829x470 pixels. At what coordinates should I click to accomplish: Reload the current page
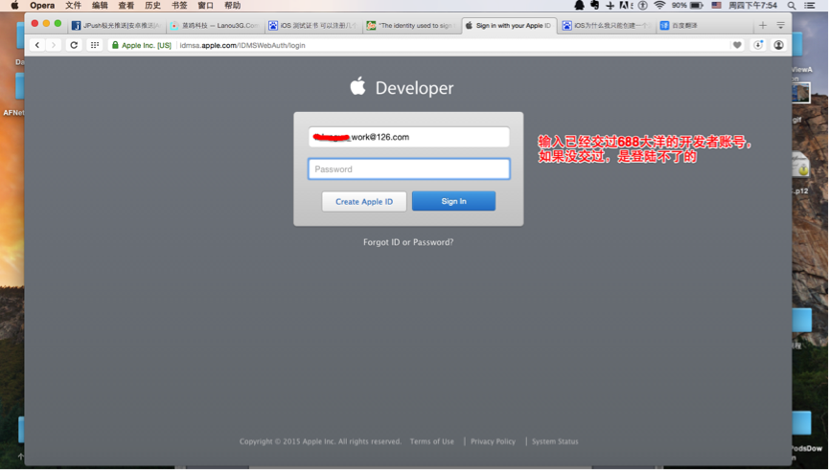(74, 45)
